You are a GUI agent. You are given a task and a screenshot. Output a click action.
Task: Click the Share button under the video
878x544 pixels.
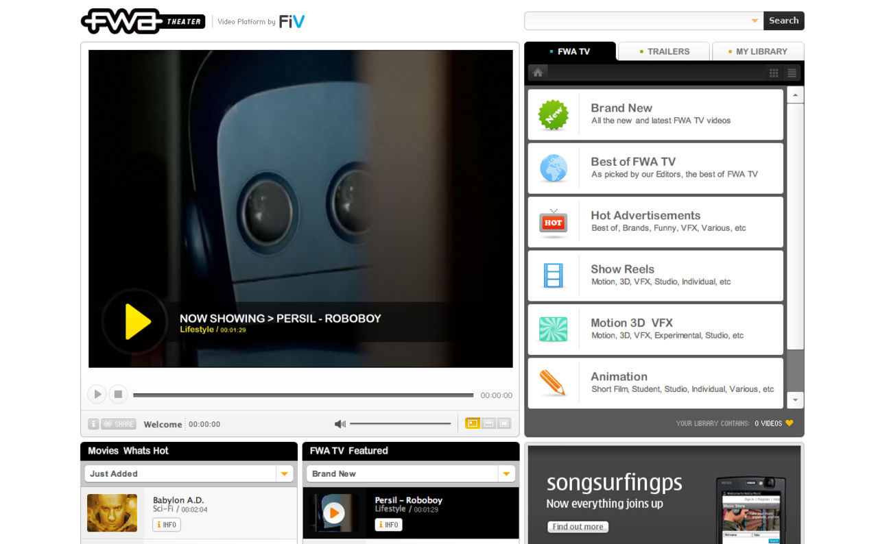click(x=119, y=424)
